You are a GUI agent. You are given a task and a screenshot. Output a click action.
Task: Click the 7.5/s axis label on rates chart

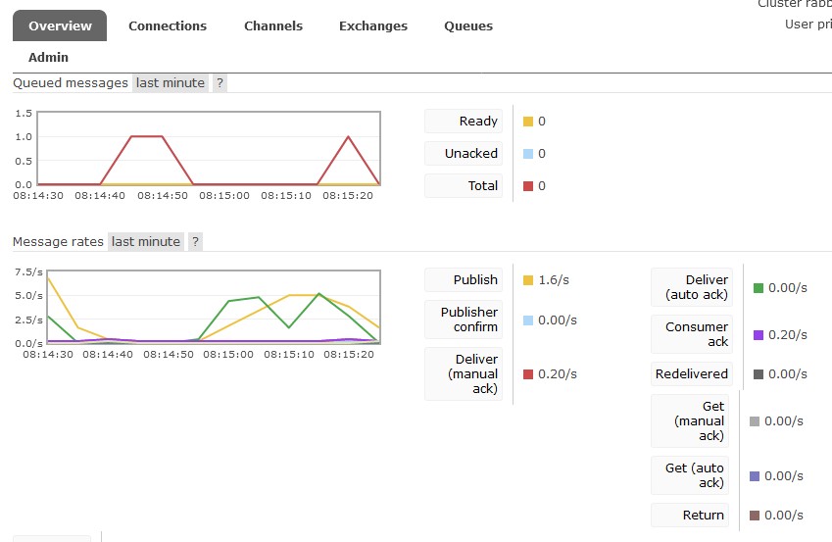[28, 271]
